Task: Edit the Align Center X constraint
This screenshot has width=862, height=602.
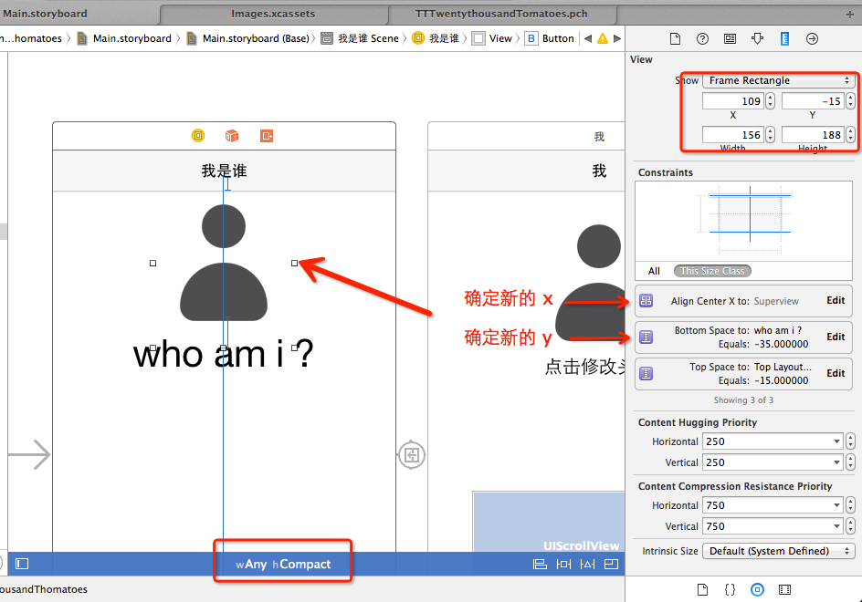Action: click(836, 300)
